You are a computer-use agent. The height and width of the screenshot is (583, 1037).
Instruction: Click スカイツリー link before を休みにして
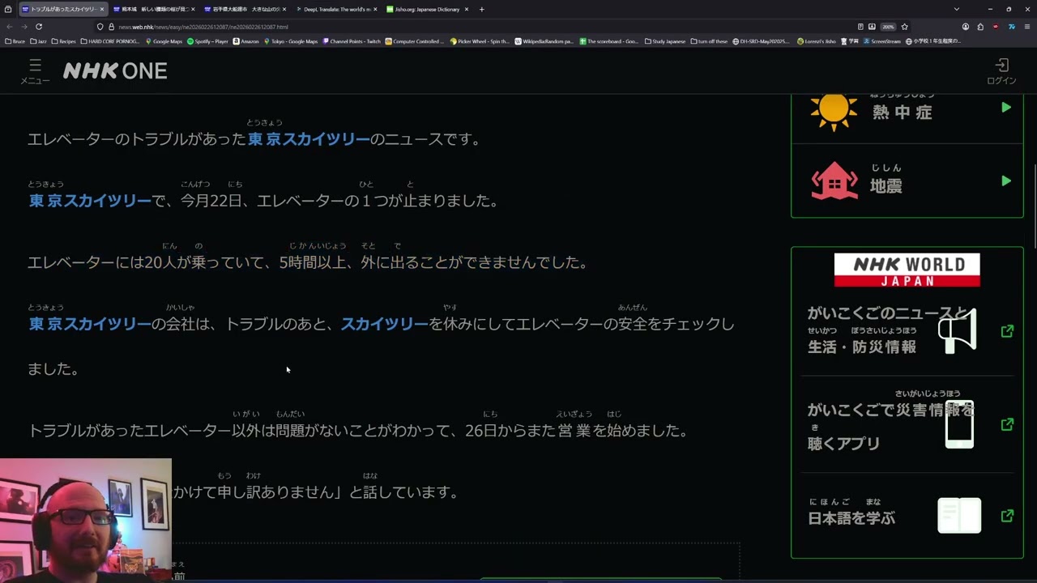(384, 324)
